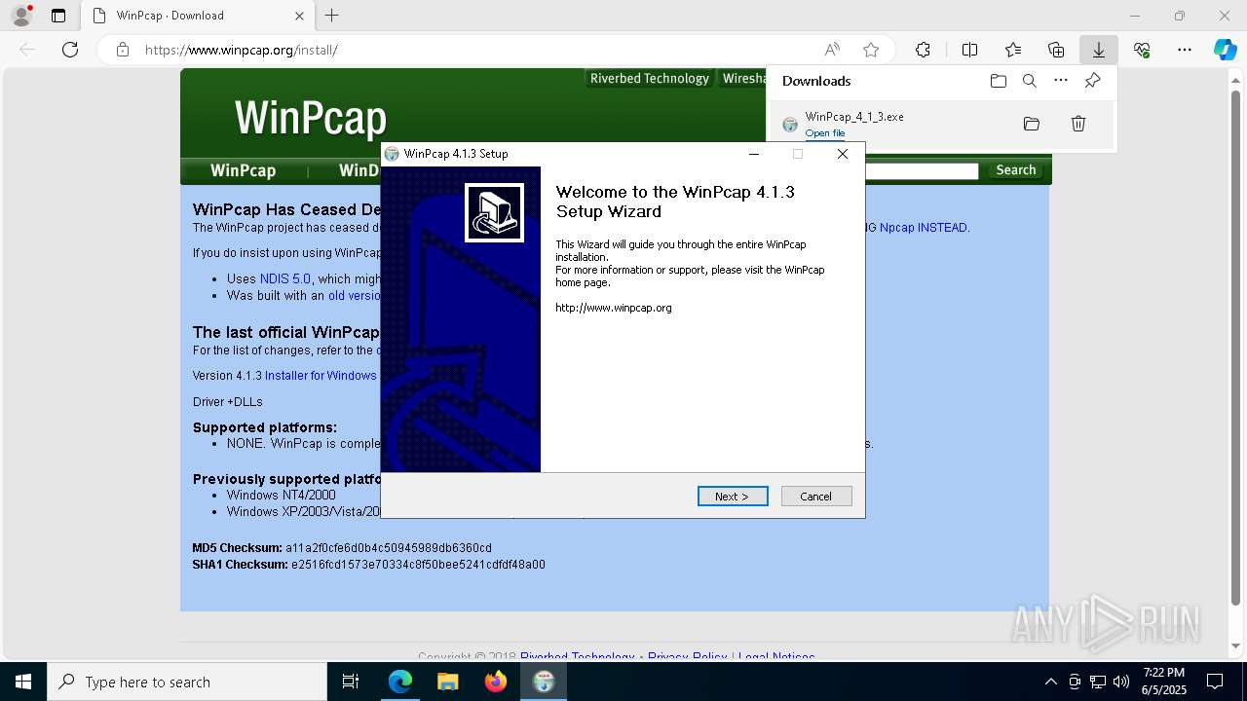Open Edge Settings and more menu
Screen dimensions: 1247x701
pyautogui.click(x=1185, y=50)
